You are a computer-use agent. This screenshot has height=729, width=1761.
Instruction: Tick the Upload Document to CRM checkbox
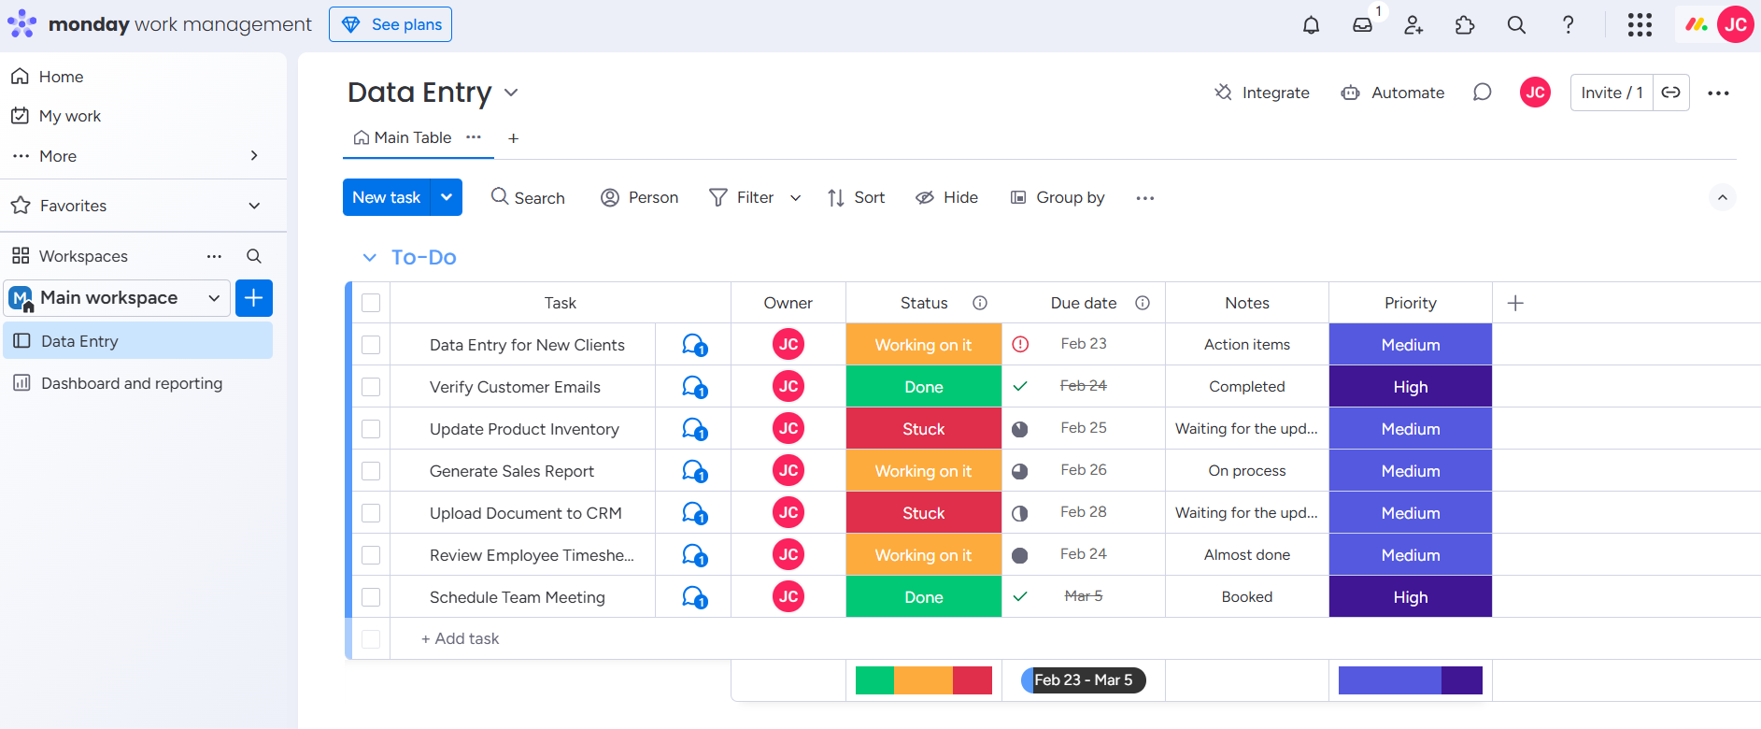[x=371, y=513]
